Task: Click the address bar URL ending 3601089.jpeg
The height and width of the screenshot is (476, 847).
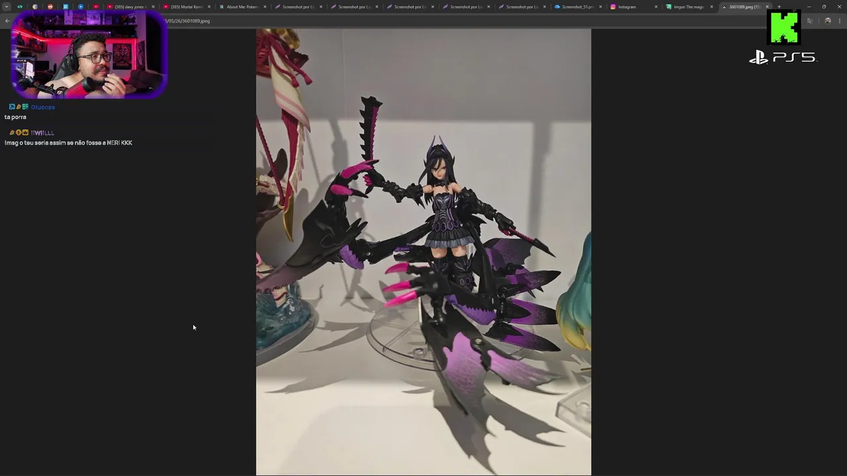Action: [x=188, y=20]
